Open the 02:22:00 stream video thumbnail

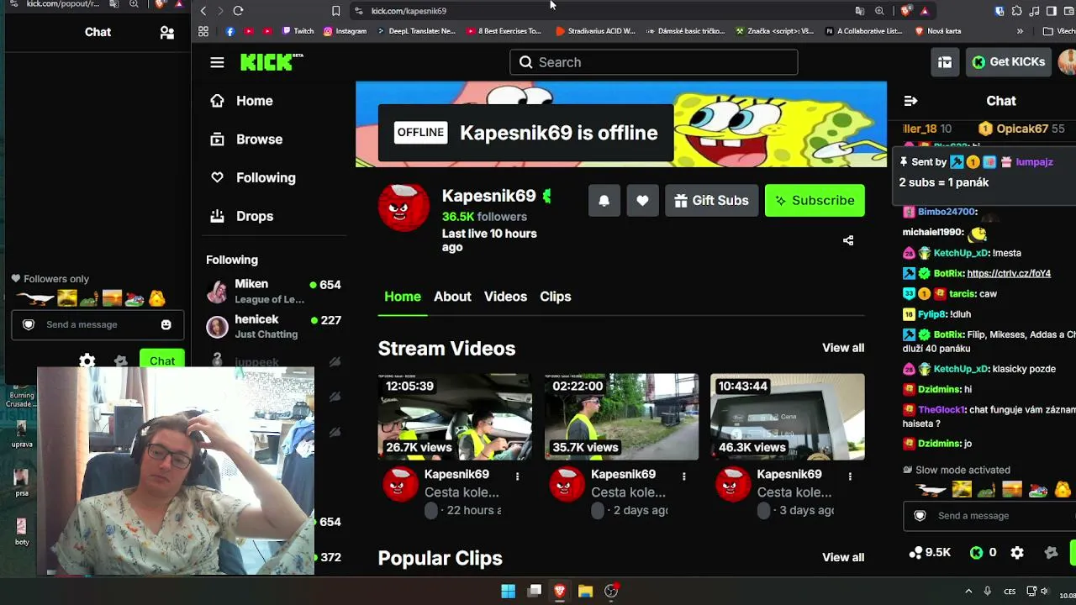click(x=621, y=417)
